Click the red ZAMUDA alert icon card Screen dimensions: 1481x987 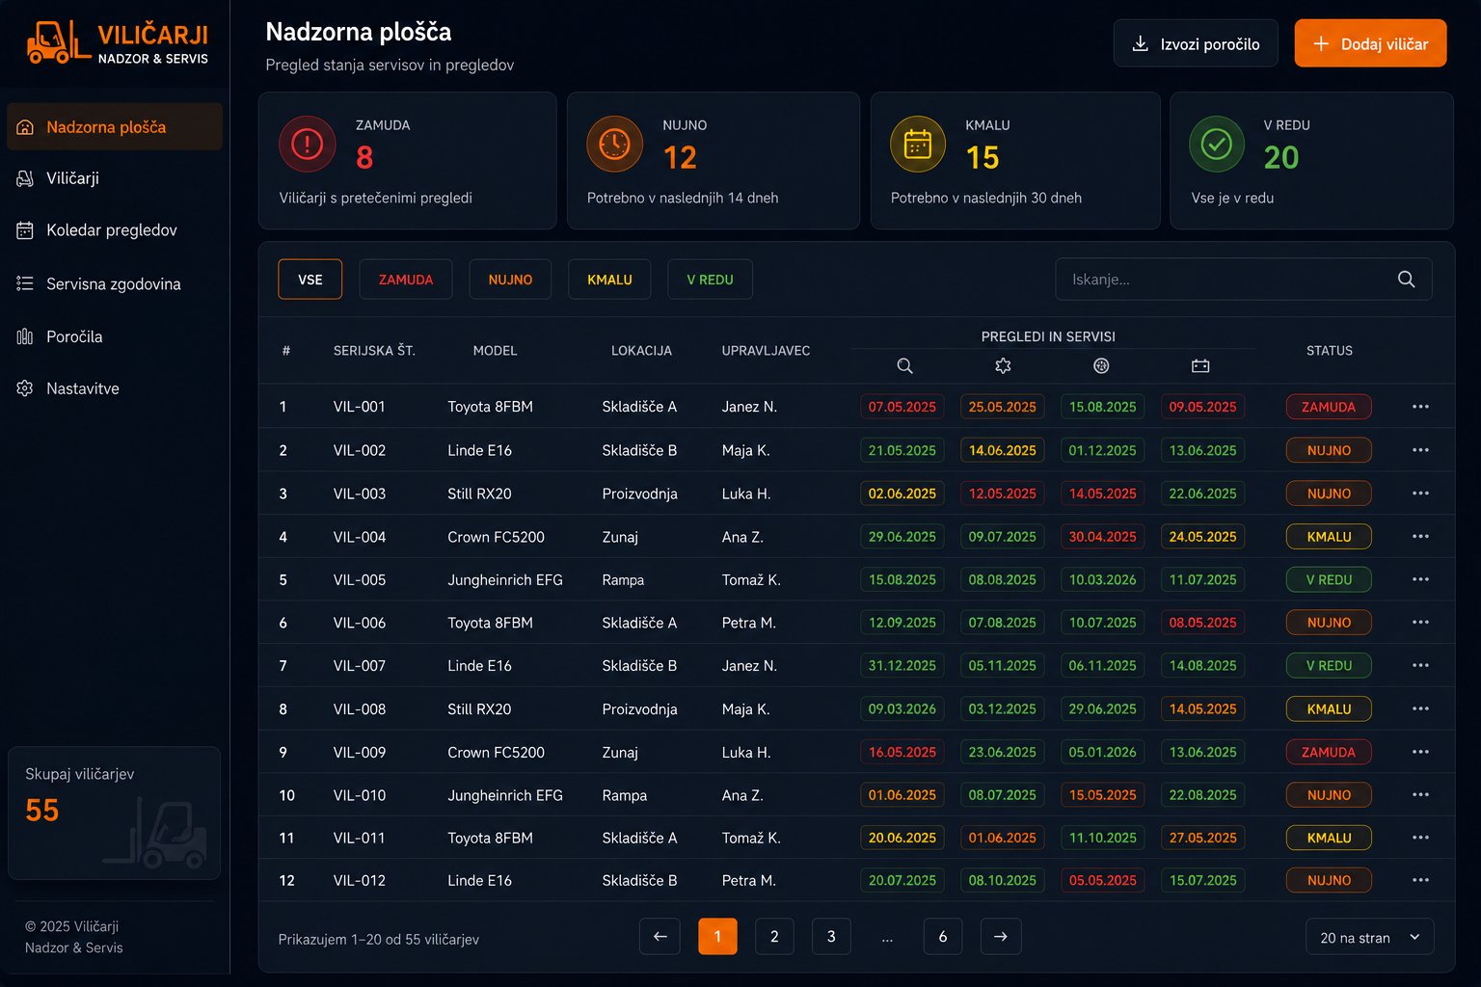coord(307,145)
